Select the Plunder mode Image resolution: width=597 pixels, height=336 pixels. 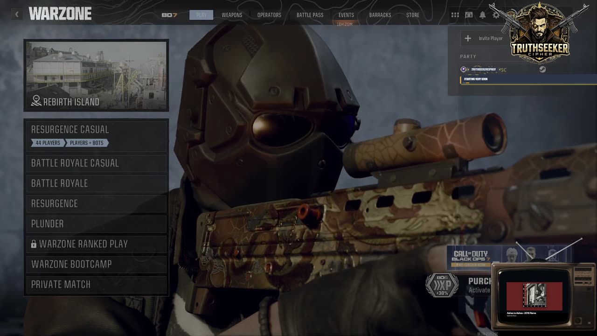[x=96, y=224]
